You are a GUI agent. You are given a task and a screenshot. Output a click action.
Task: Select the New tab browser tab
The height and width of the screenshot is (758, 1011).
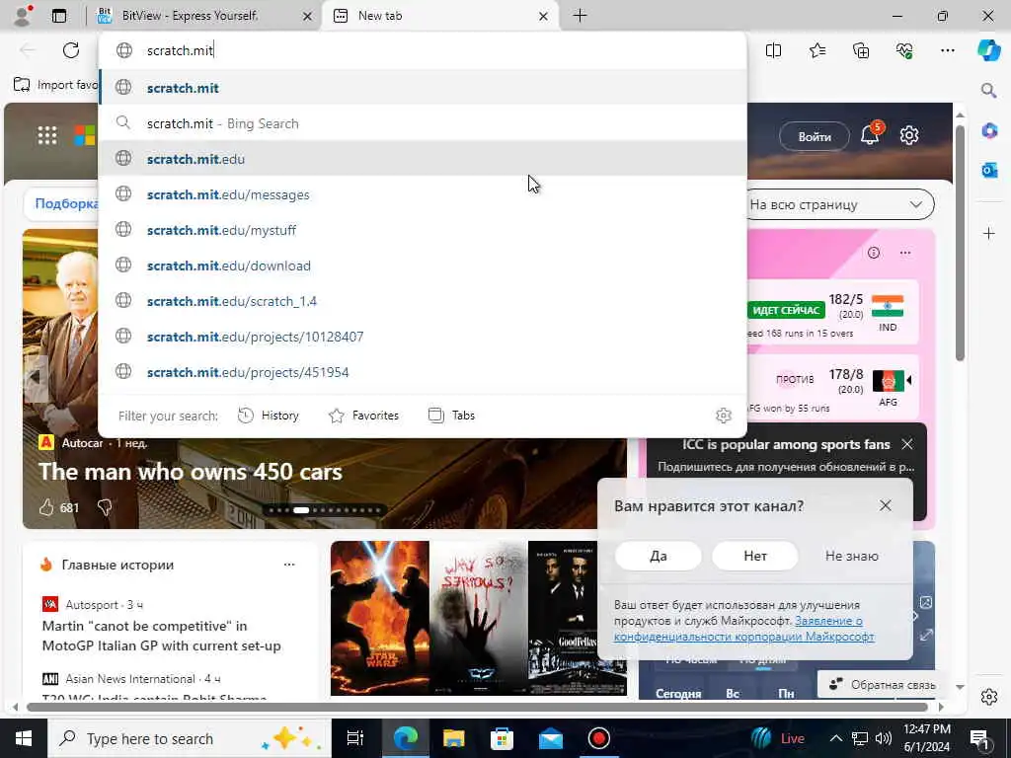(x=438, y=16)
